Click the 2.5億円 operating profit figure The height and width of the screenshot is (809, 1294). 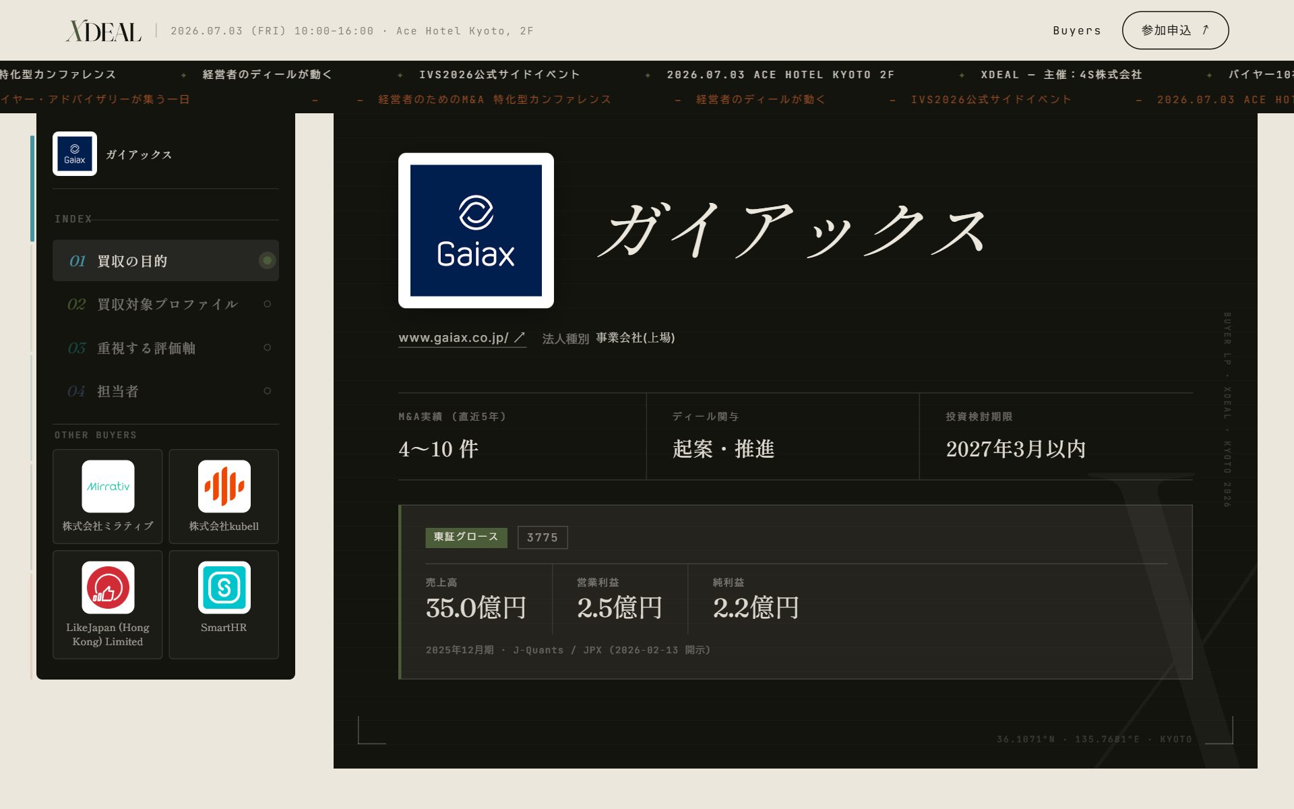[620, 608]
